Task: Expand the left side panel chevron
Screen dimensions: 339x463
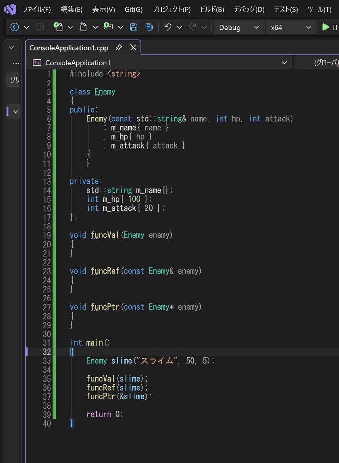Action: click(12, 47)
